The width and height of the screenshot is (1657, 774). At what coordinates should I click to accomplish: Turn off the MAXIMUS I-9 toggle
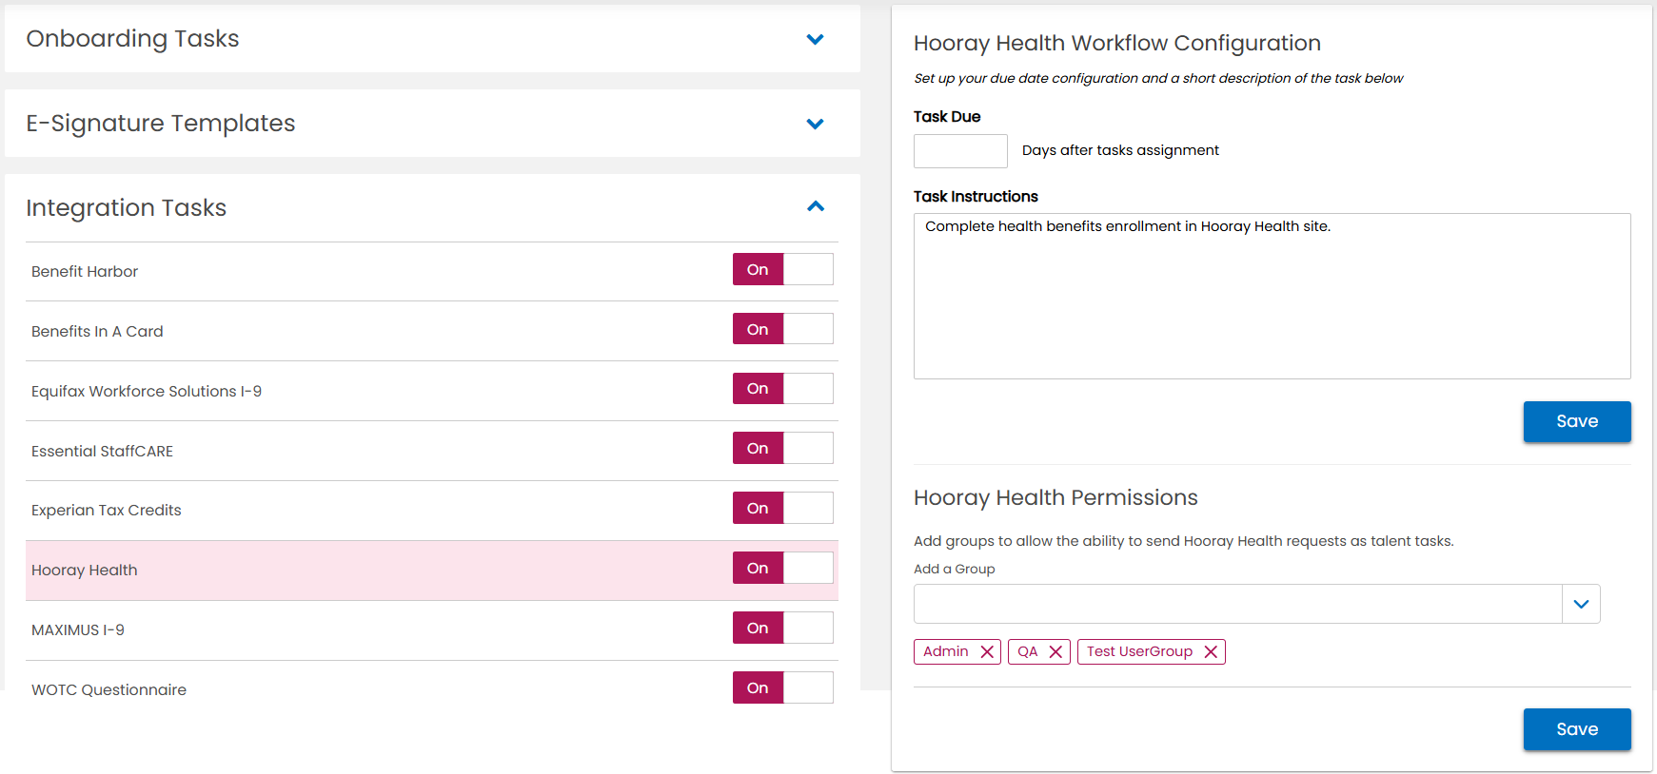tap(782, 628)
